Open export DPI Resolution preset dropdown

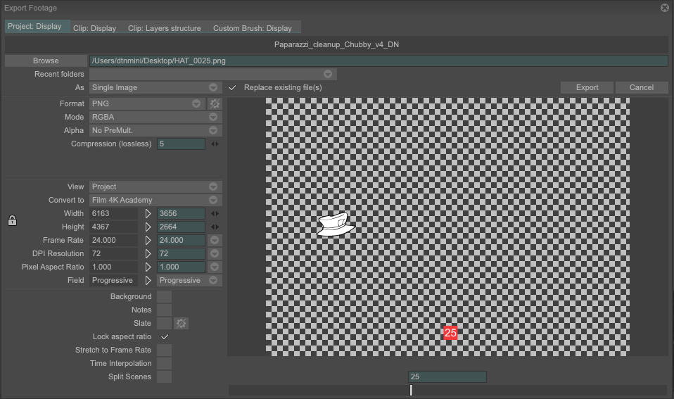tap(215, 253)
